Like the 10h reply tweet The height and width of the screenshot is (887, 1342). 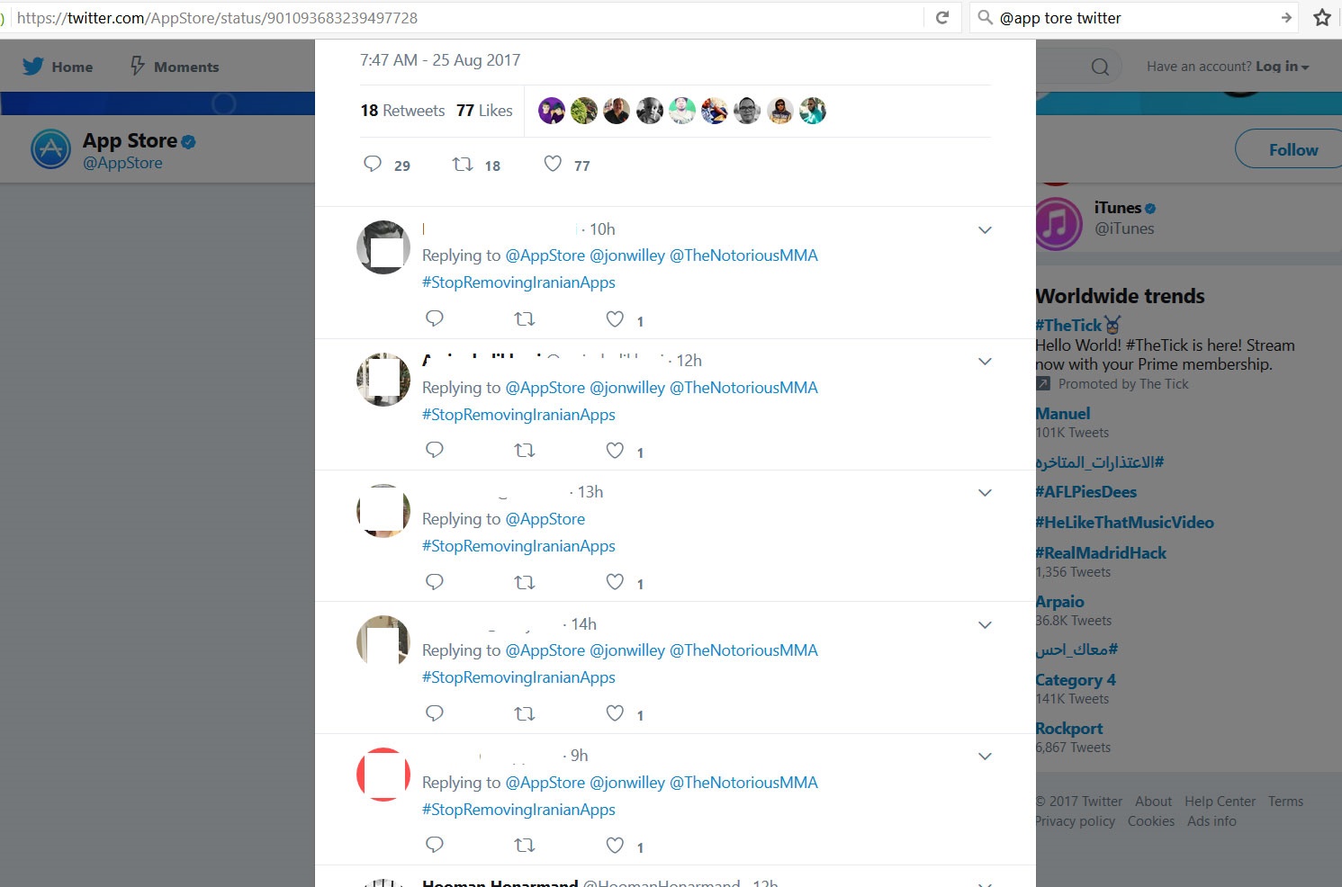click(x=615, y=318)
